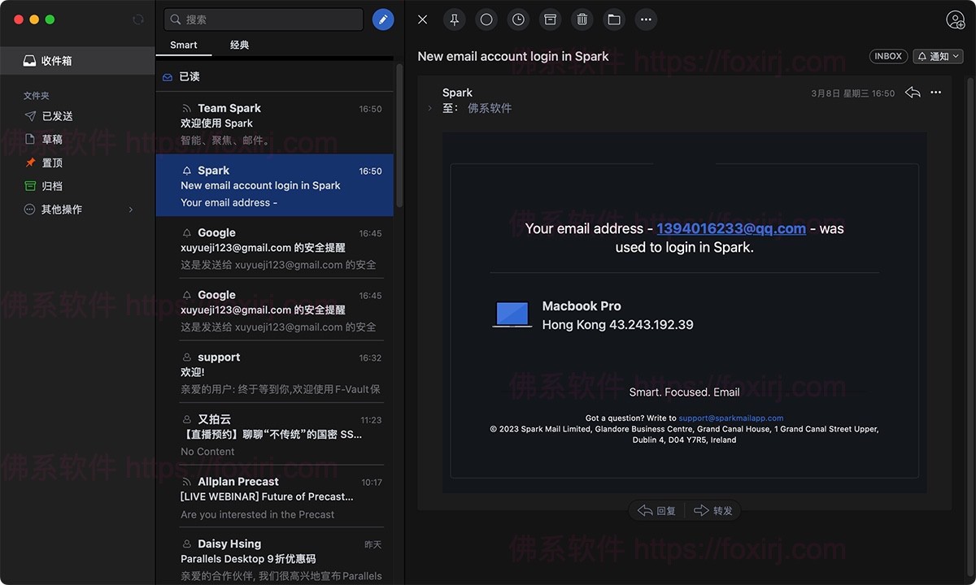Mark email with the circle status icon
The image size is (976, 585).
tap(486, 19)
